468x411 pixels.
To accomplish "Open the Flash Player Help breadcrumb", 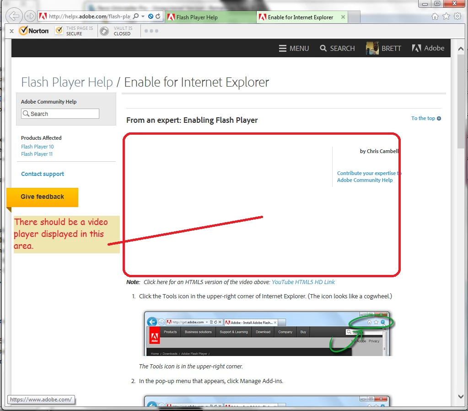I will pyautogui.click(x=67, y=82).
